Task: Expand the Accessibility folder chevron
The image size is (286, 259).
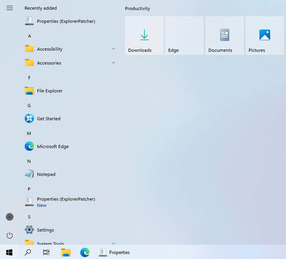Action: coord(113,49)
